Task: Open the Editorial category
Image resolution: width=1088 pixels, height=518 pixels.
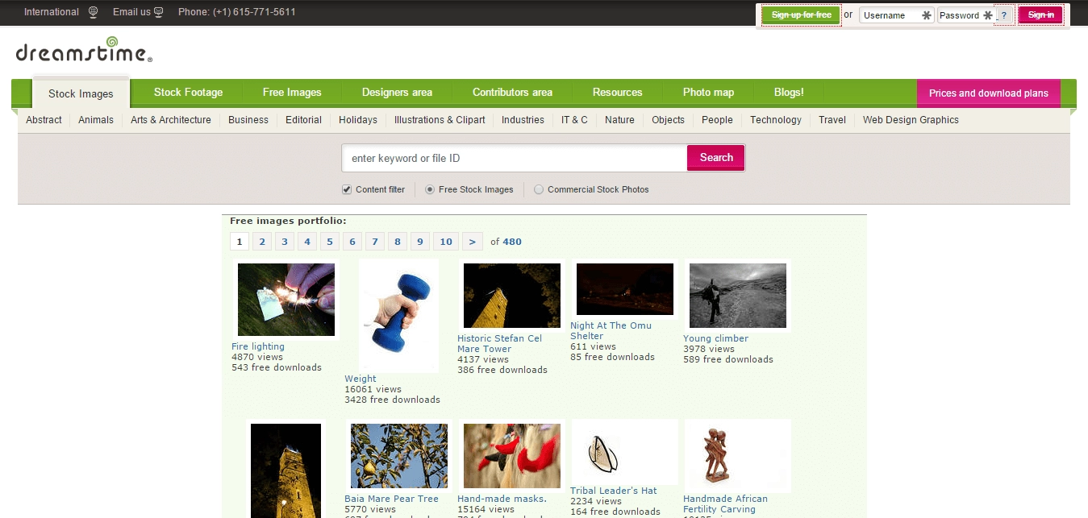Action: pos(303,120)
